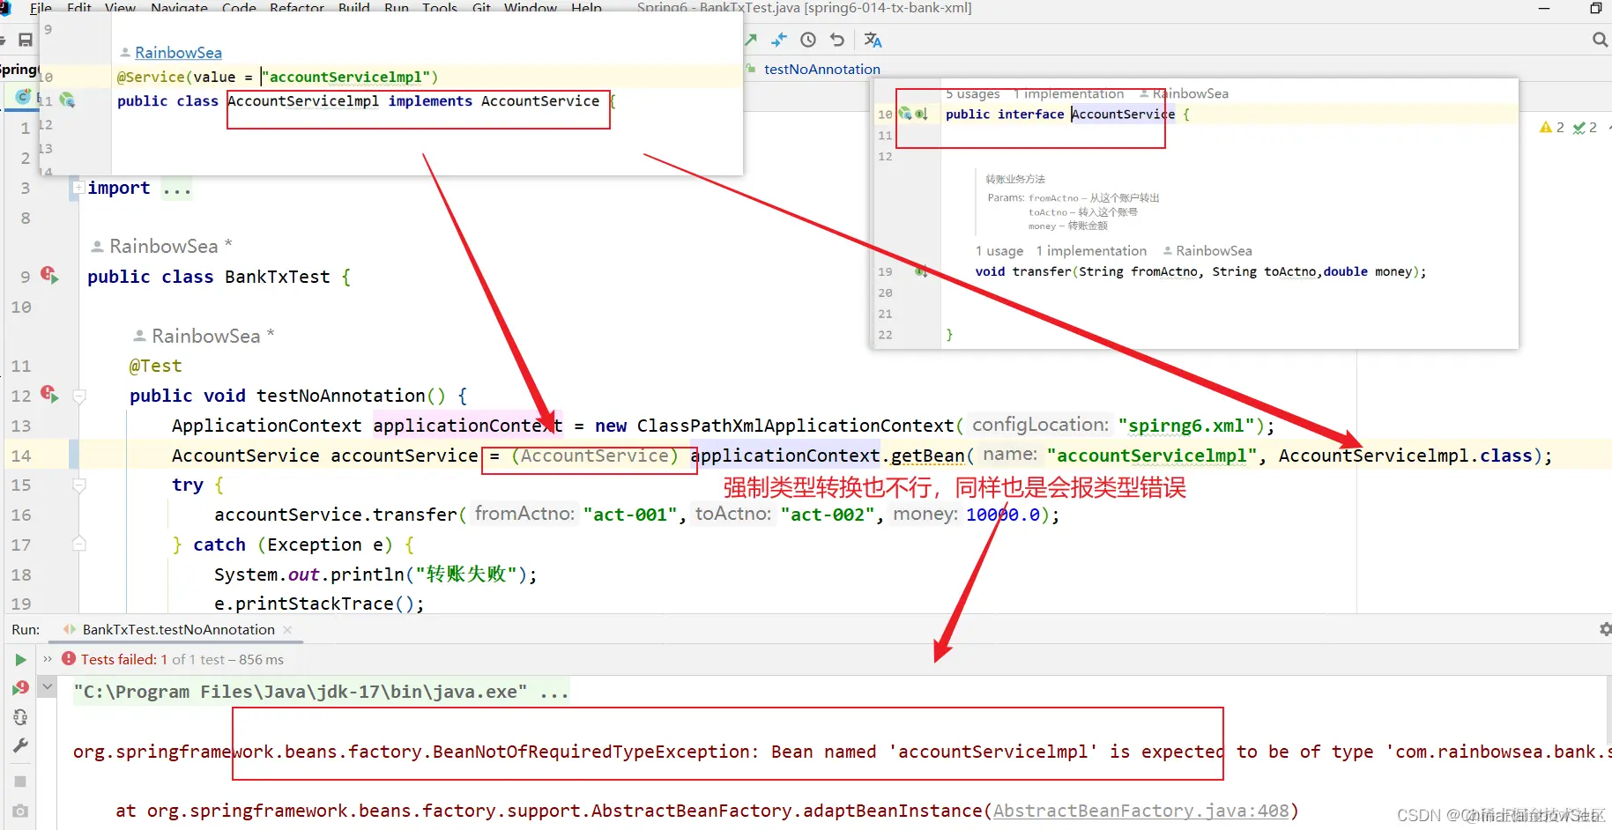Viewport: 1612px width, 830px height.
Task: Click the Spring bean gutter icon beside interface AccountService
Action: [x=904, y=114]
